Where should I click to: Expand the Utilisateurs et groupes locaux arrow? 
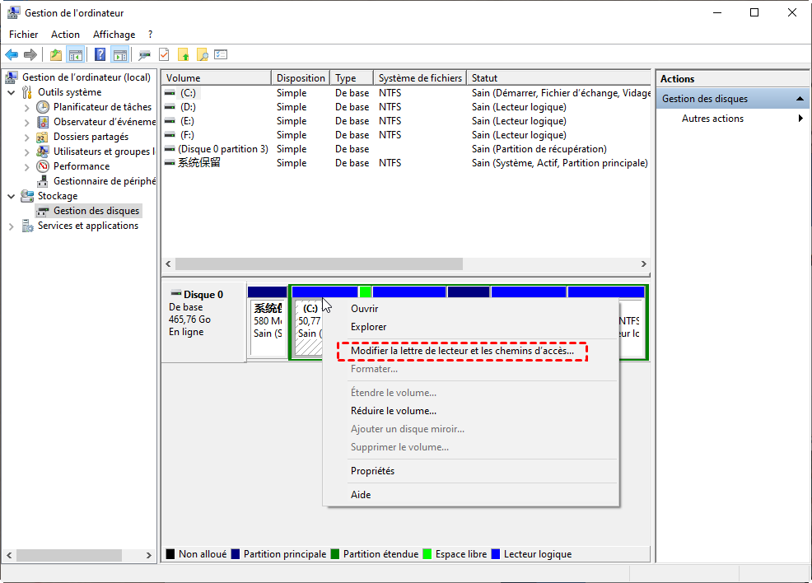click(27, 152)
